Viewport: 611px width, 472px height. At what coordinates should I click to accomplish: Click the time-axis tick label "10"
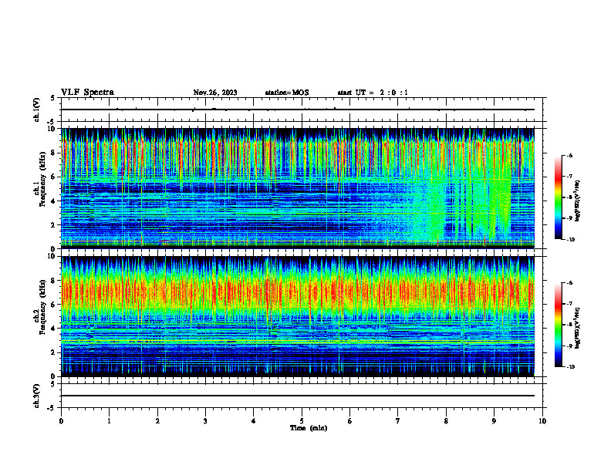tap(542, 421)
